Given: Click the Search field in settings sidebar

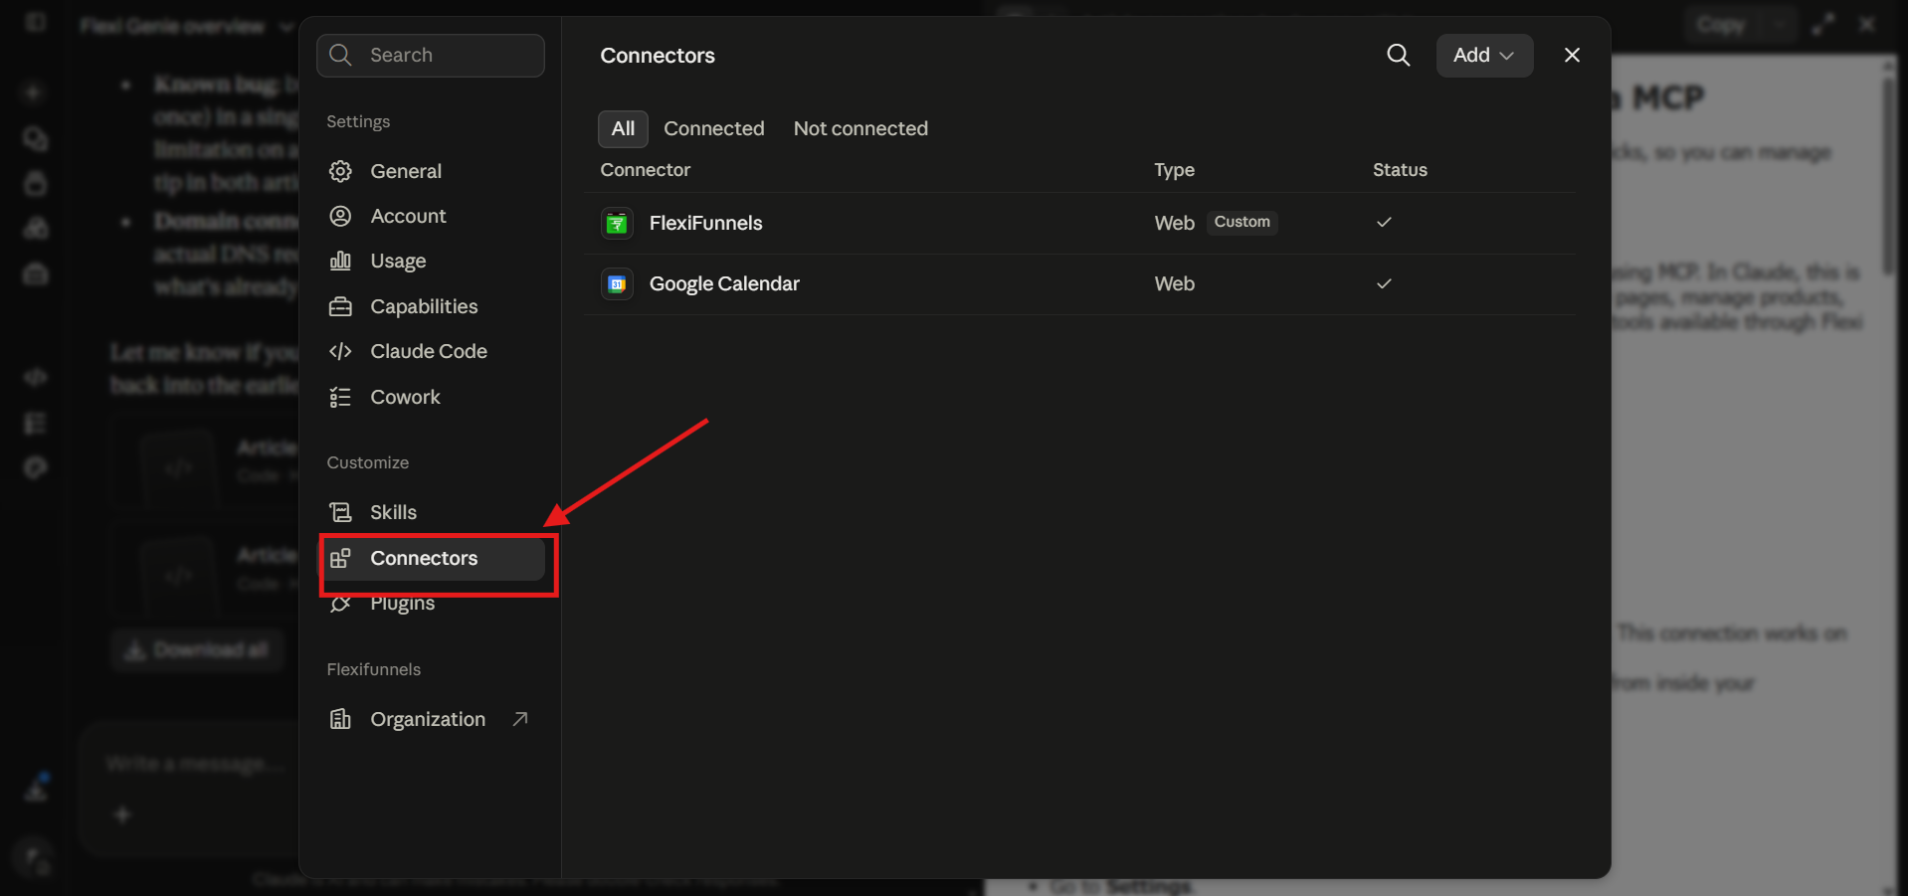Looking at the screenshot, I should click(x=430, y=55).
